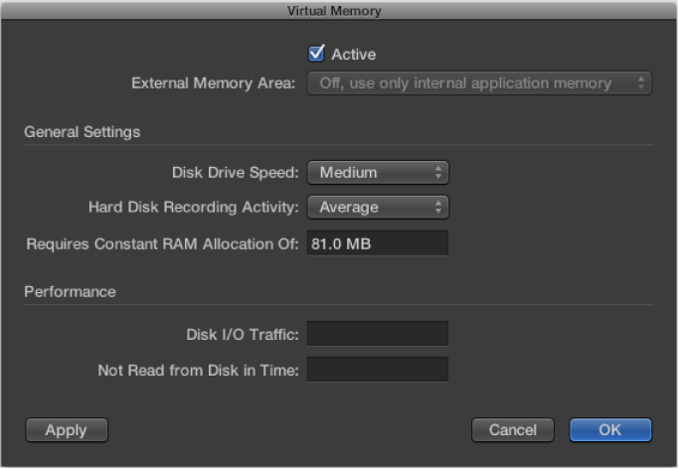Click the Disk I/O Traffic meter
Image resolution: width=678 pixels, height=469 pixels.
[378, 334]
